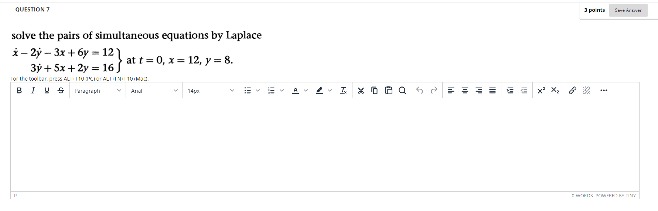
Task: Expand text color picker arrow
Action: coord(306,91)
